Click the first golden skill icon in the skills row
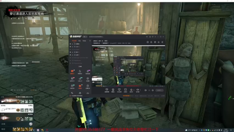Viewport: 234px width, 132px height. (x=14, y=129)
